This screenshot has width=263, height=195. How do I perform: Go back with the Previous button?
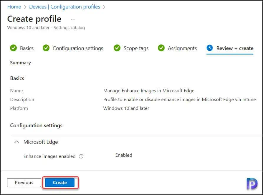point(24,182)
